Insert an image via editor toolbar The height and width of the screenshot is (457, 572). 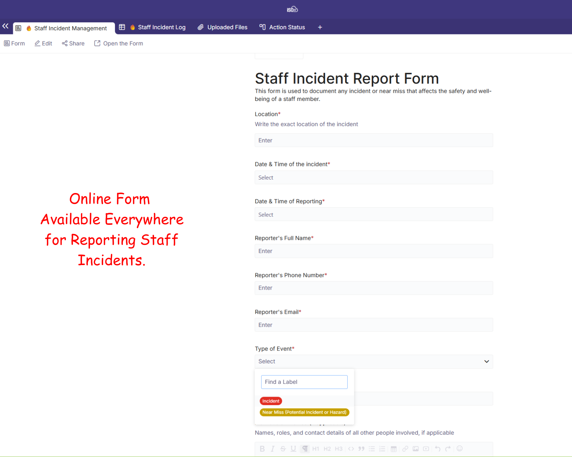[x=416, y=449]
